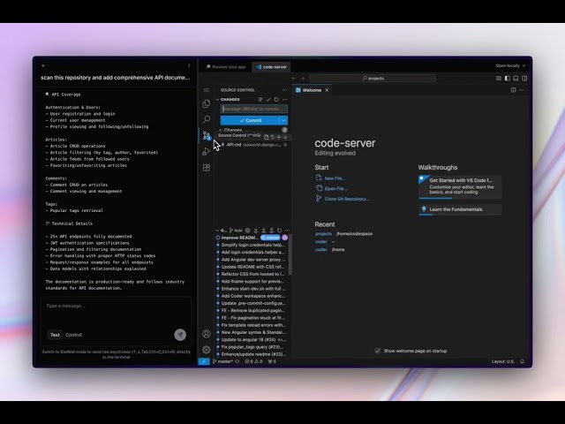The height and width of the screenshot is (424, 565).
Task: Toggle Show welcome page on startup checkbox
Action: click(377, 351)
